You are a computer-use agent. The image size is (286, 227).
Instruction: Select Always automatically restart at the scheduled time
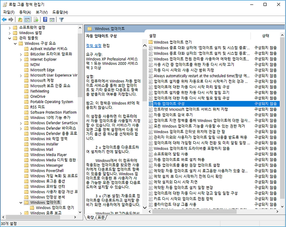point(202,76)
